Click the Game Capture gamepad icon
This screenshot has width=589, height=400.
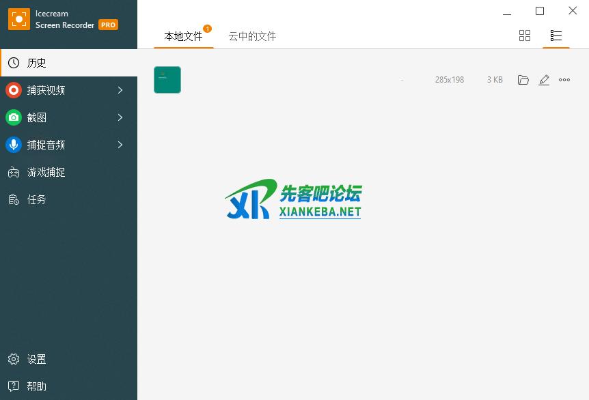[14, 172]
